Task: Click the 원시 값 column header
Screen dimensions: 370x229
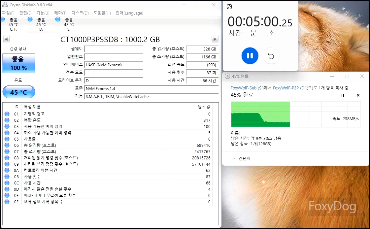Action: (189, 107)
